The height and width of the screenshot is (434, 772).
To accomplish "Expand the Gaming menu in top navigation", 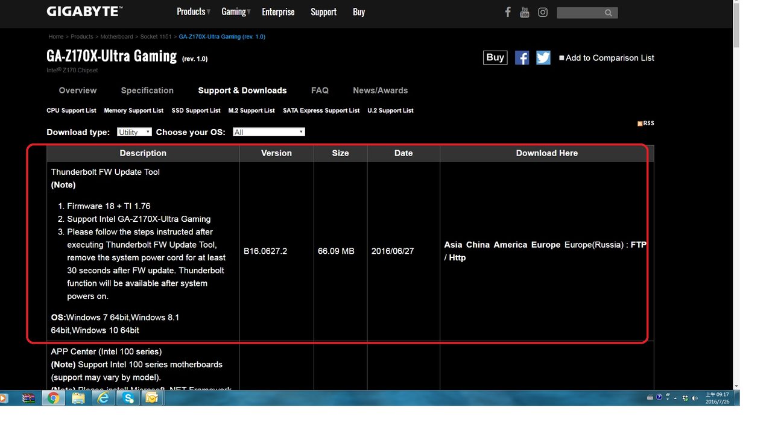I will (235, 12).
